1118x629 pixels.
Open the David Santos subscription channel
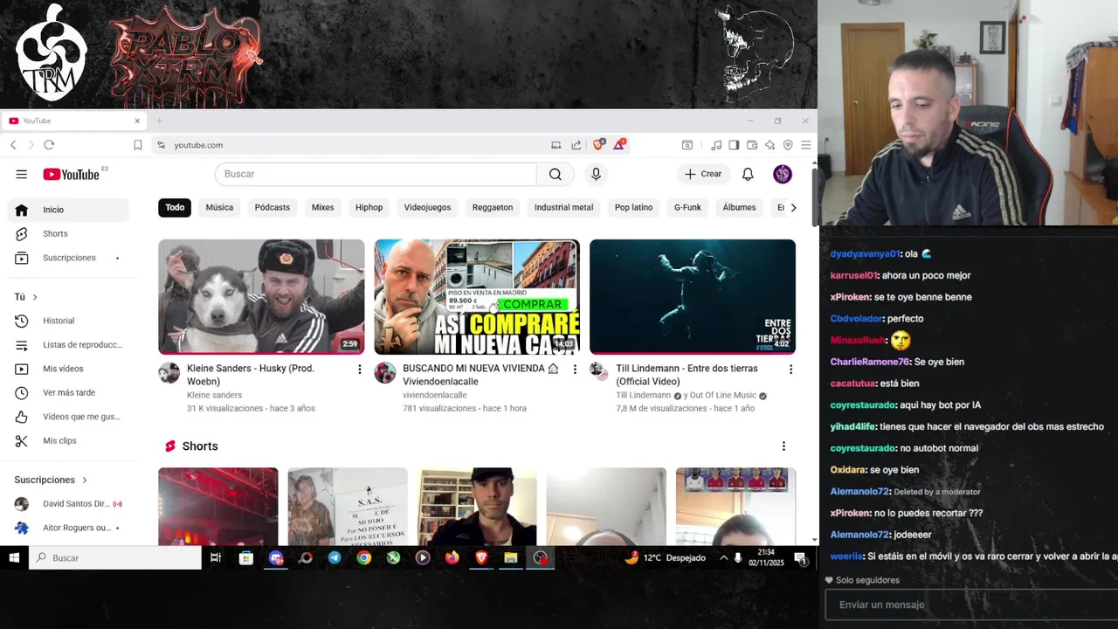pyautogui.click(x=68, y=504)
